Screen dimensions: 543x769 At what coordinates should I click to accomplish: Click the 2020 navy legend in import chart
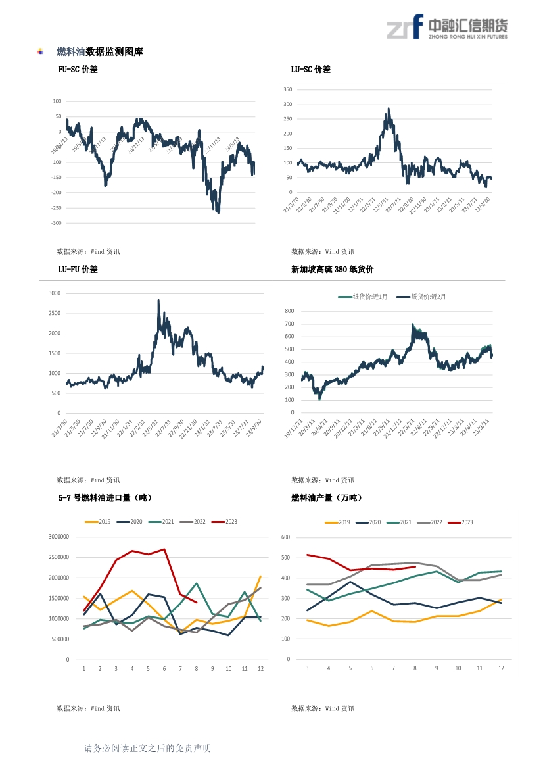[x=130, y=522]
